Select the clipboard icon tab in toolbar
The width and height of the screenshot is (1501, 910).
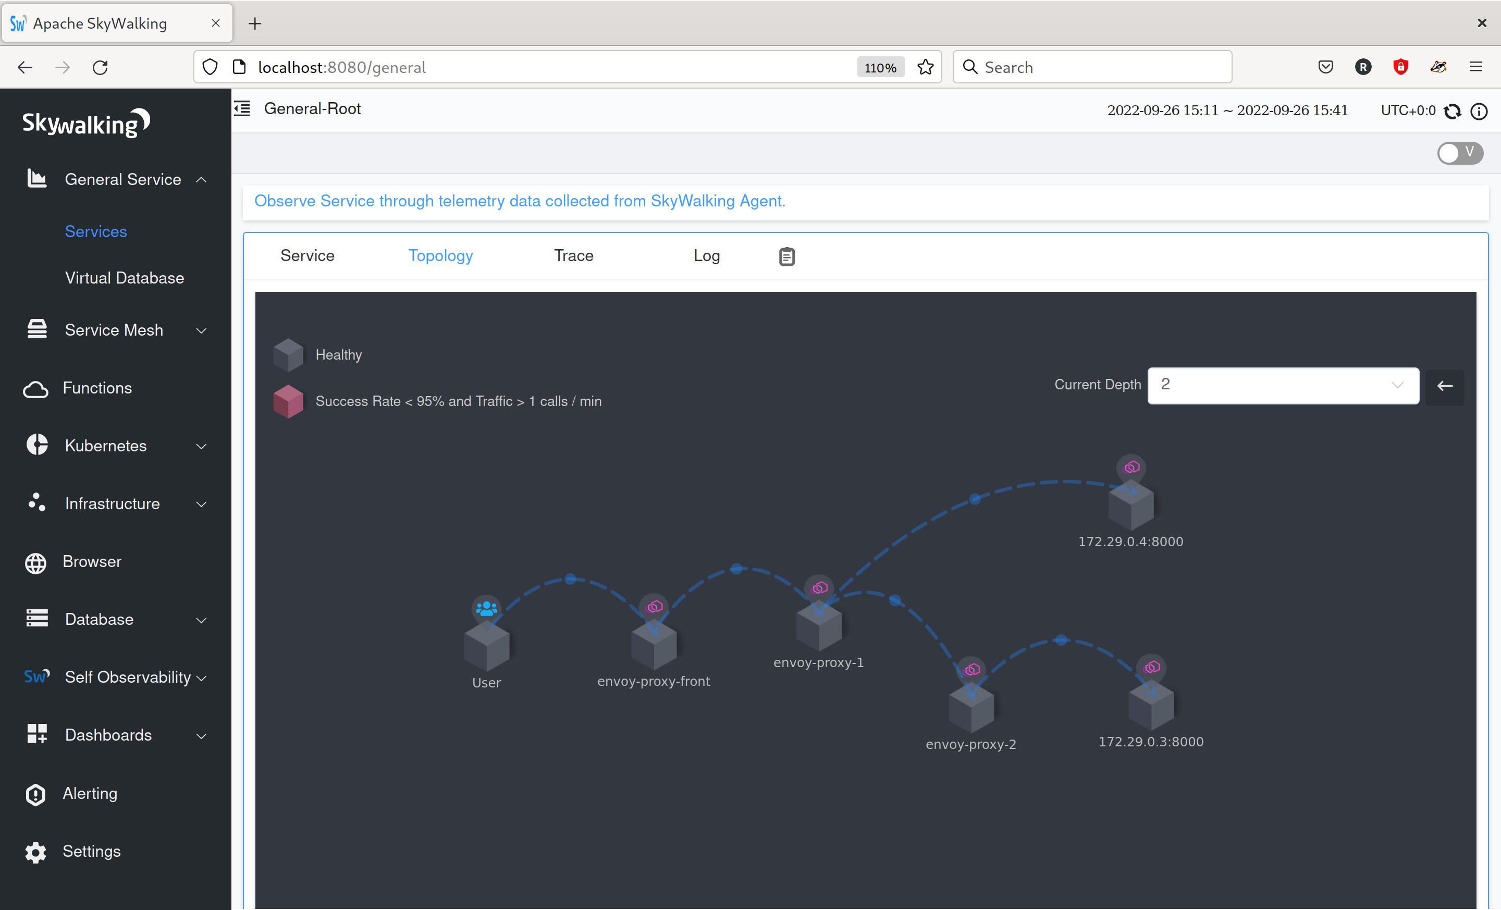tap(786, 255)
